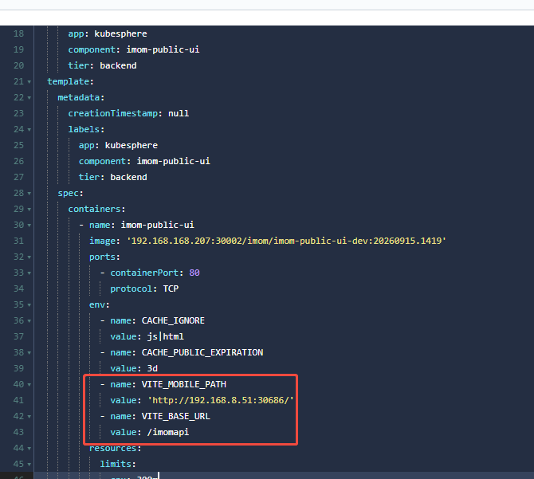Click container name imom-public-ui on line 30
The image size is (534, 479).
click(x=157, y=225)
